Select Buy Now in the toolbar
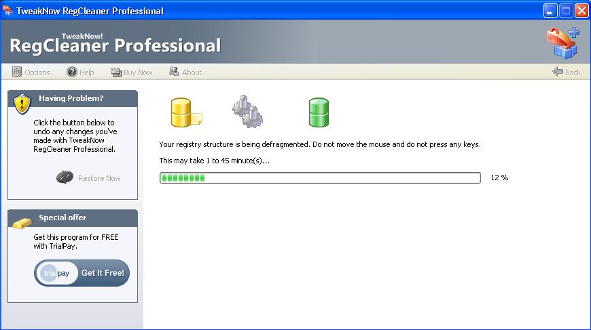Image resolution: width=591 pixels, height=330 pixels. point(132,72)
